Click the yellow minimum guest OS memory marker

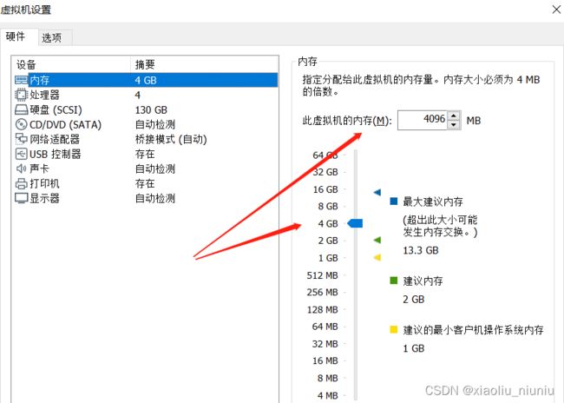pyautogui.click(x=377, y=257)
